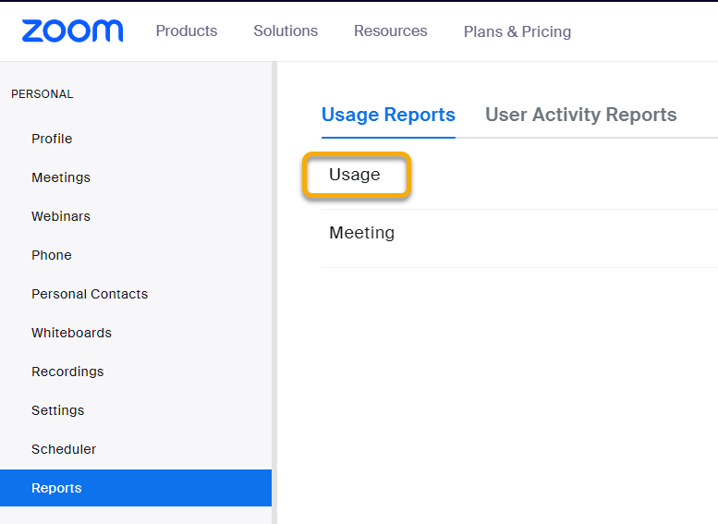
Task: Open Recordings in the sidebar
Action: (67, 372)
